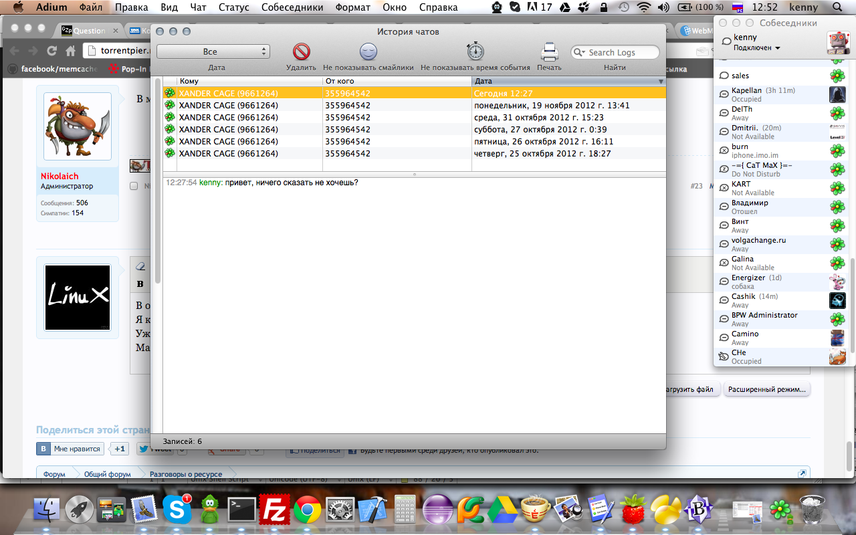Open the Статус menu in menu bar
This screenshot has height=535, width=856.
coord(233,7)
